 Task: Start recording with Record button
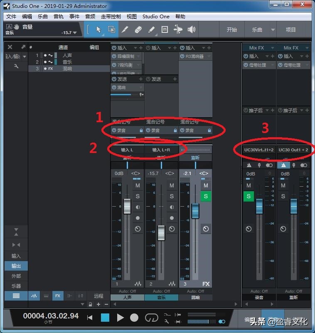point(134,318)
